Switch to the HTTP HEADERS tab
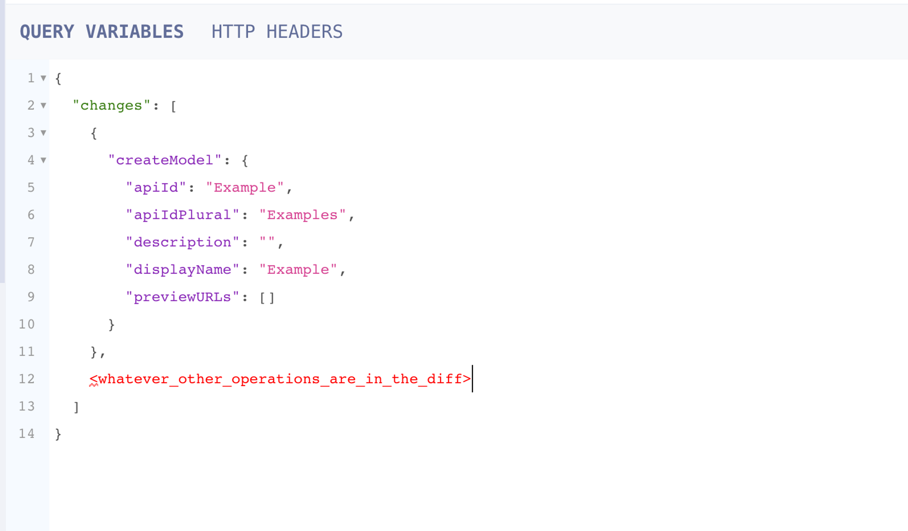 pos(276,32)
